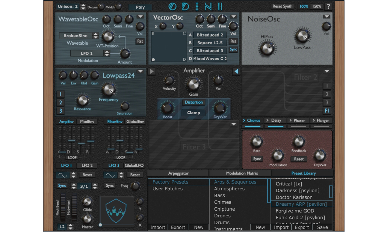This screenshot has width=387, height=232.
Task: Click the LFO 3 sine waveform icon
Action: click(x=110, y=175)
